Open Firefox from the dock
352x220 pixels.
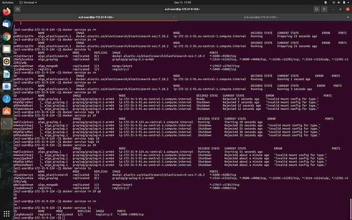7,11
